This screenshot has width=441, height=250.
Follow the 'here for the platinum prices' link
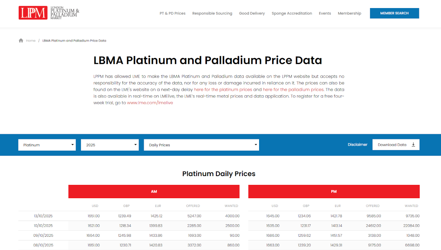[223, 90]
